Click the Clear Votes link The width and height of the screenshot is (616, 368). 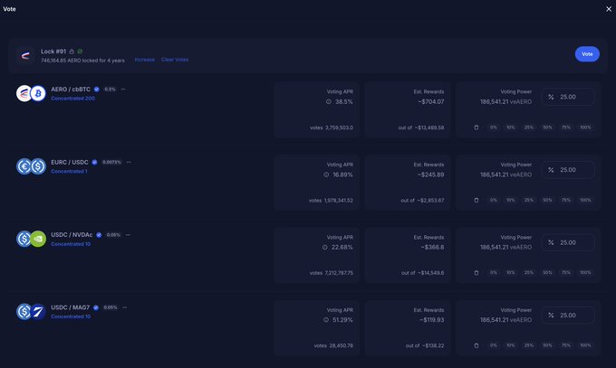click(175, 60)
